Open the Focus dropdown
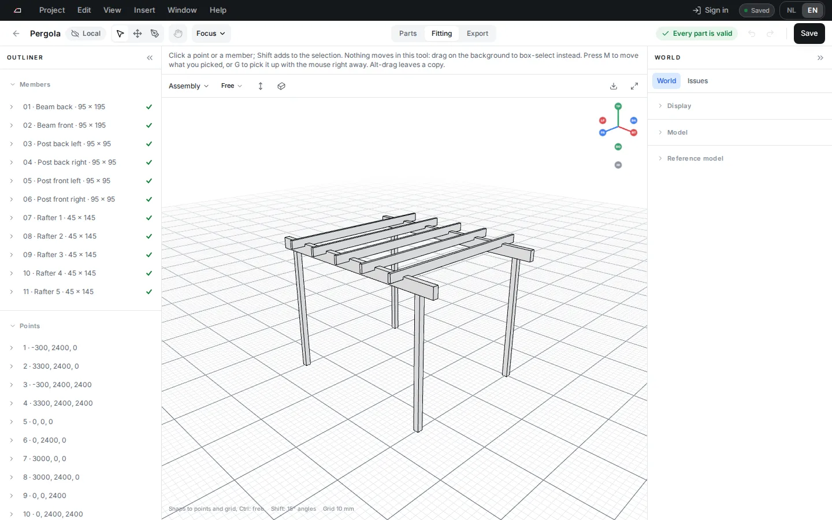The image size is (832, 520). pyautogui.click(x=211, y=34)
